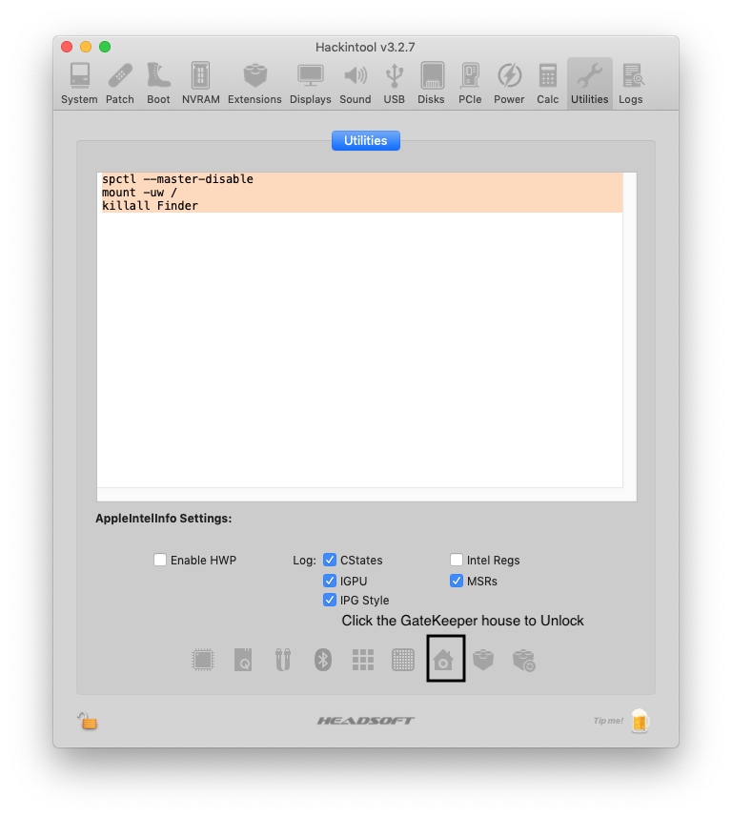The image size is (732, 818).
Task: Click the output log scrollbar track
Action: (630, 330)
